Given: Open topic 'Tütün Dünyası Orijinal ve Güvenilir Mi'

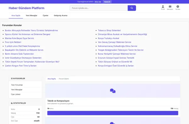Looking at the screenshot, I should 115,62.
